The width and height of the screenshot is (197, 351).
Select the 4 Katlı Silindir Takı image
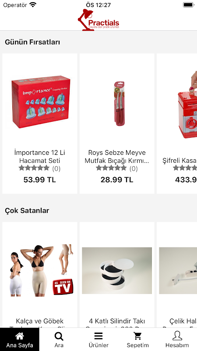(x=117, y=270)
